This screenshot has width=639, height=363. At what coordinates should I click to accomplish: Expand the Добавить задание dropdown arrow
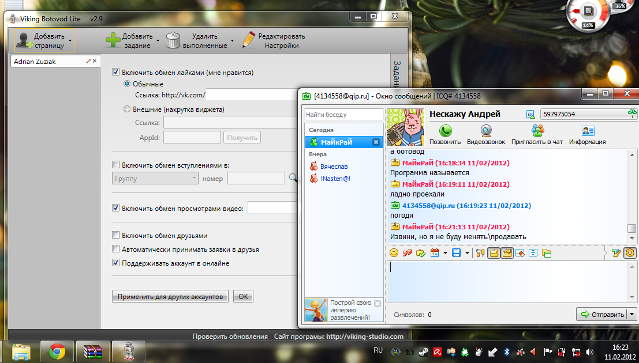pos(158,41)
